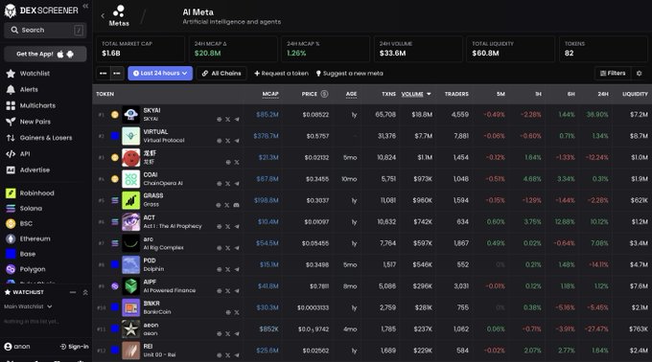652x362 pixels.
Task: Open POD token website globe icon
Action: pos(220,269)
